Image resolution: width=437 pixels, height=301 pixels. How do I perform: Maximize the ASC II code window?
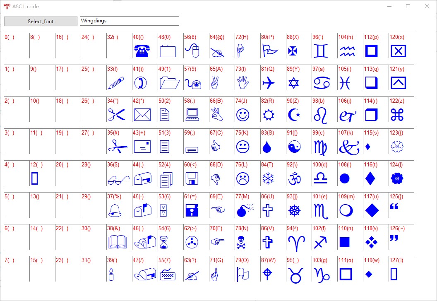[408, 6]
